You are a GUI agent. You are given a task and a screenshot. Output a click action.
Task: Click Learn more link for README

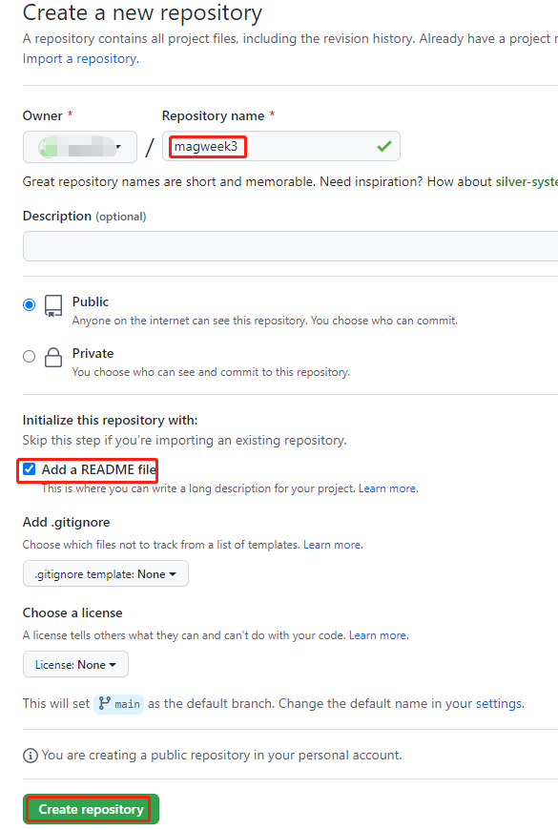point(388,488)
